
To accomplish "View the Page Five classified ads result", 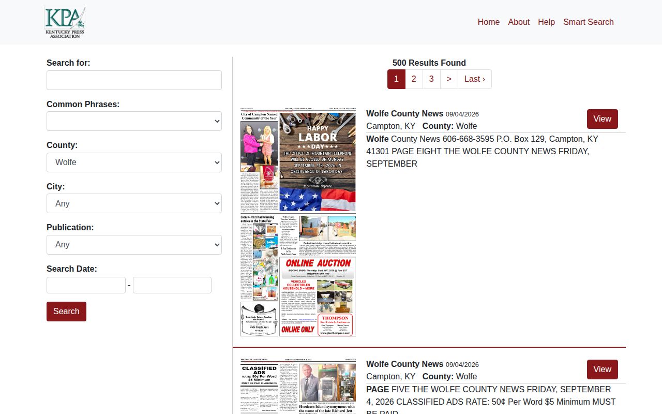I will tap(602, 369).
